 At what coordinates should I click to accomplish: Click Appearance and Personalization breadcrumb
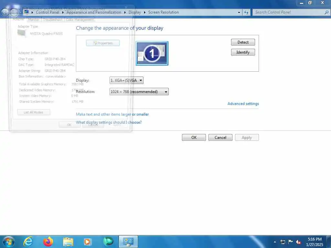(94, 12)
